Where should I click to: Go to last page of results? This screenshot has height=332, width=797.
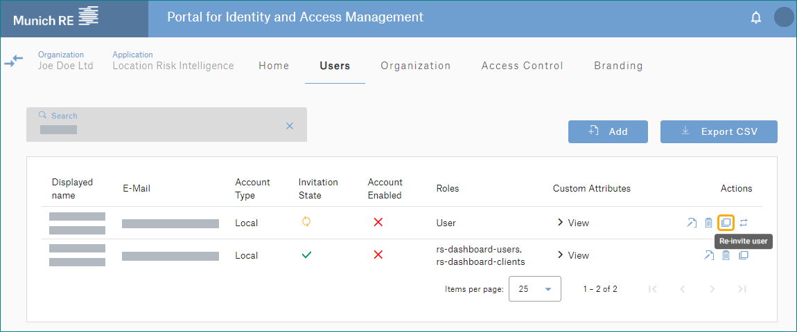click(x=742, y=289)
